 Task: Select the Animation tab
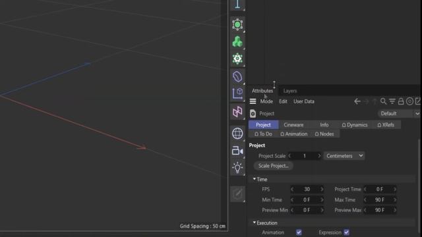click(294, 134)
